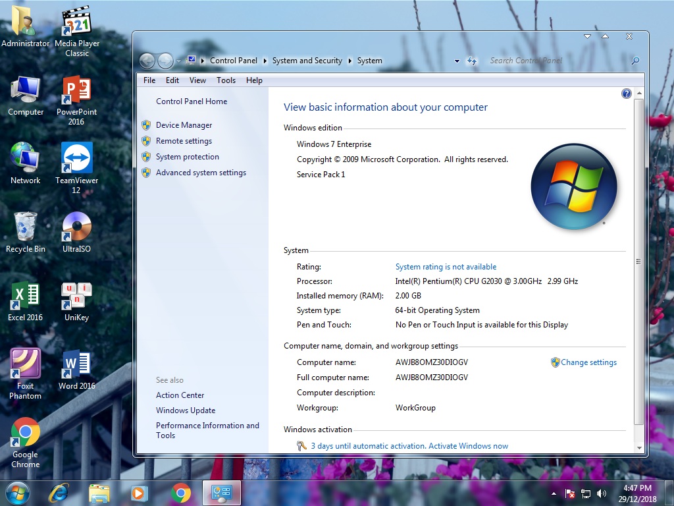
Task: Click the Windows 7 Enterprise text
Action: [334, 144]
